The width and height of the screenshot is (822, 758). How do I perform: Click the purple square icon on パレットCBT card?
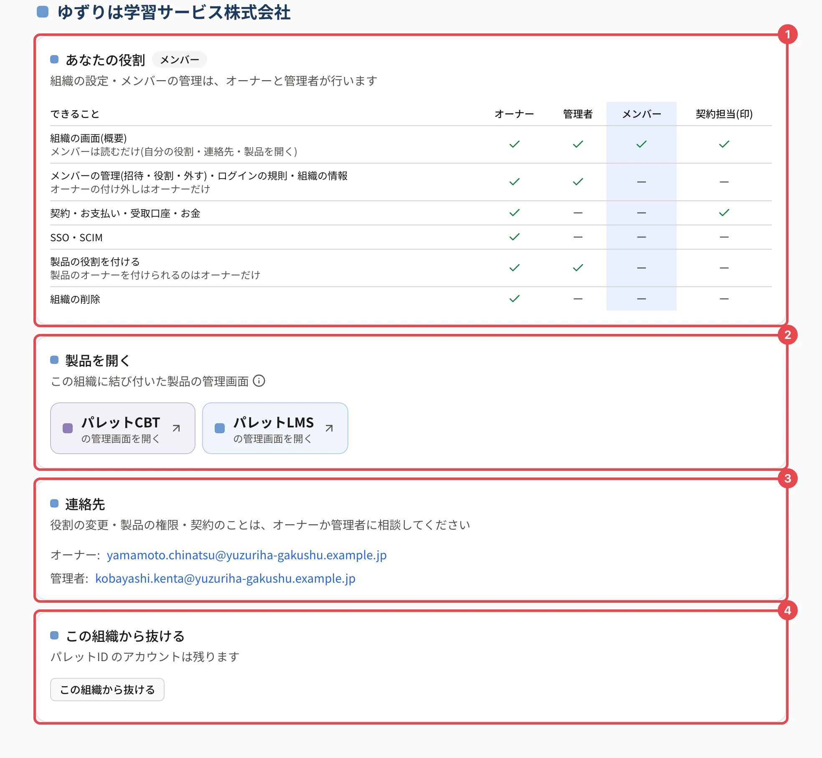(68, 428)
